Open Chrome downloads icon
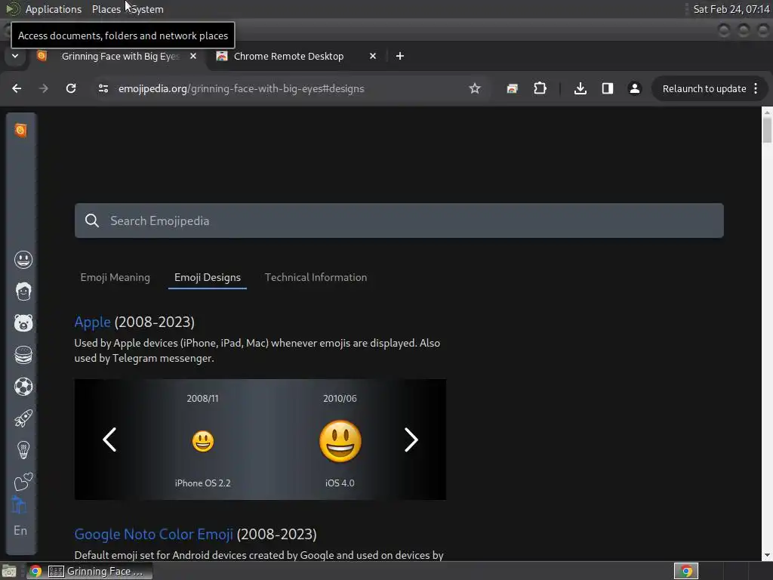Image resolution: width=773 pixels, height=580 pixels. tap(581, 88)
